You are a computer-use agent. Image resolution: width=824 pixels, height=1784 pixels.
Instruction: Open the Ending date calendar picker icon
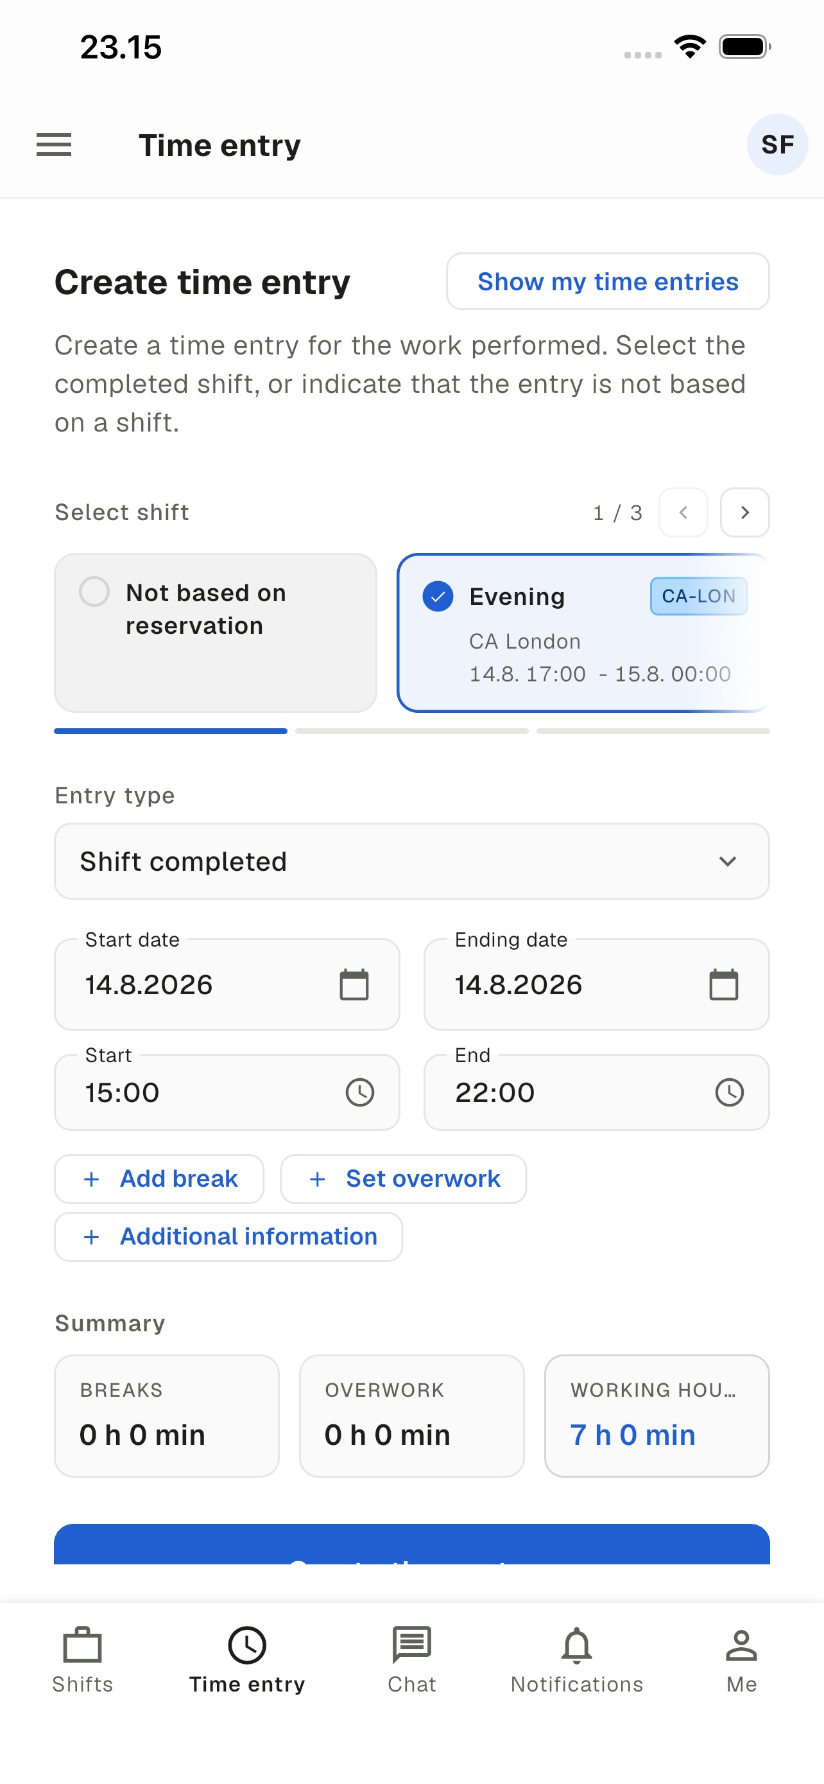click(724, 984)
